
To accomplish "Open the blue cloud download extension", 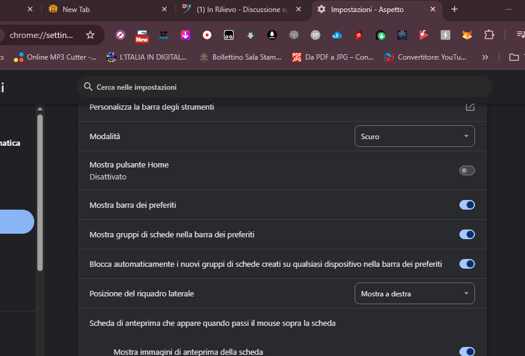I will tap(337, 35).
